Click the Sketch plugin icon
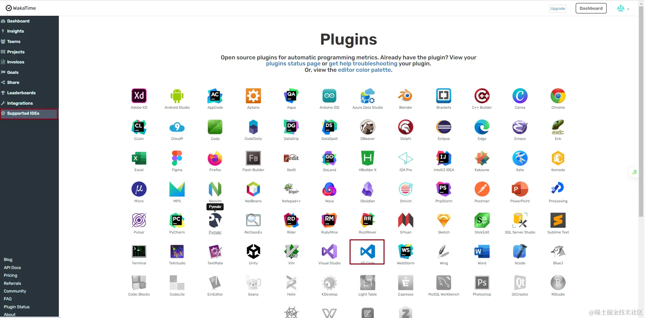The width and height of the screenshot is (645, 318). (x=444, y=220)
